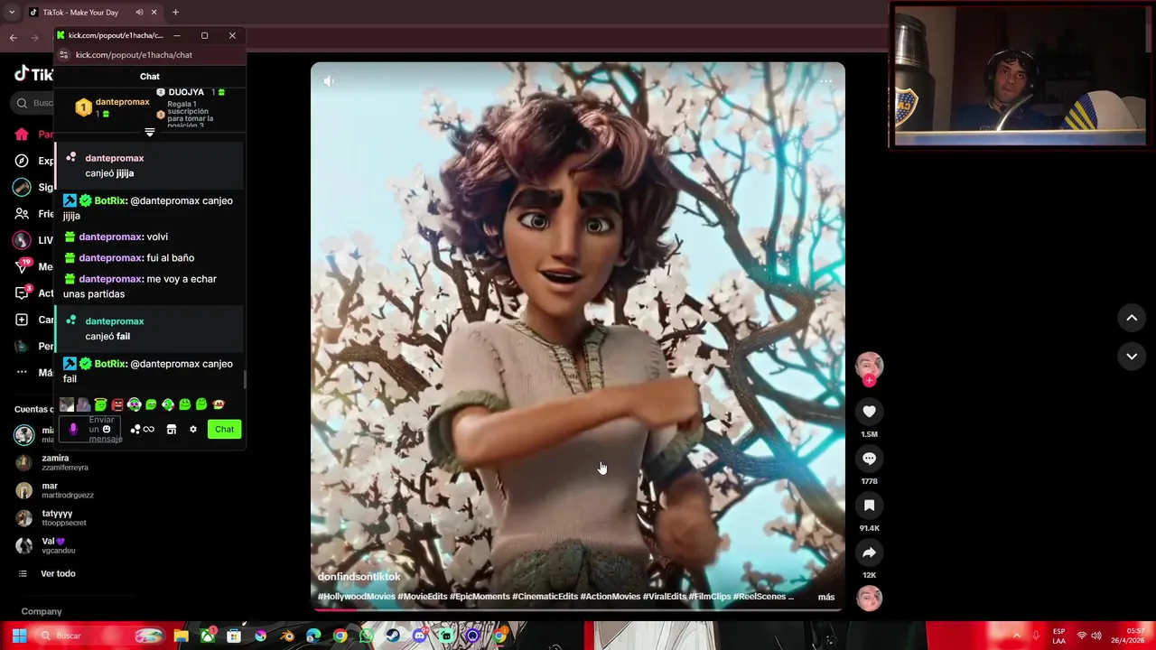1156x650 pixels.
Task: Click danteprofmax in the 'volvi' message
Action: tap(110, 237)
